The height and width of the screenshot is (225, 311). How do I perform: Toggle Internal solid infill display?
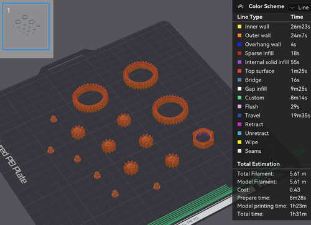(x=267, y=62)
